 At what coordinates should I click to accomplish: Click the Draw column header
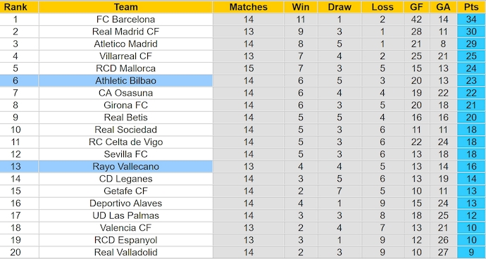[339, 7]
